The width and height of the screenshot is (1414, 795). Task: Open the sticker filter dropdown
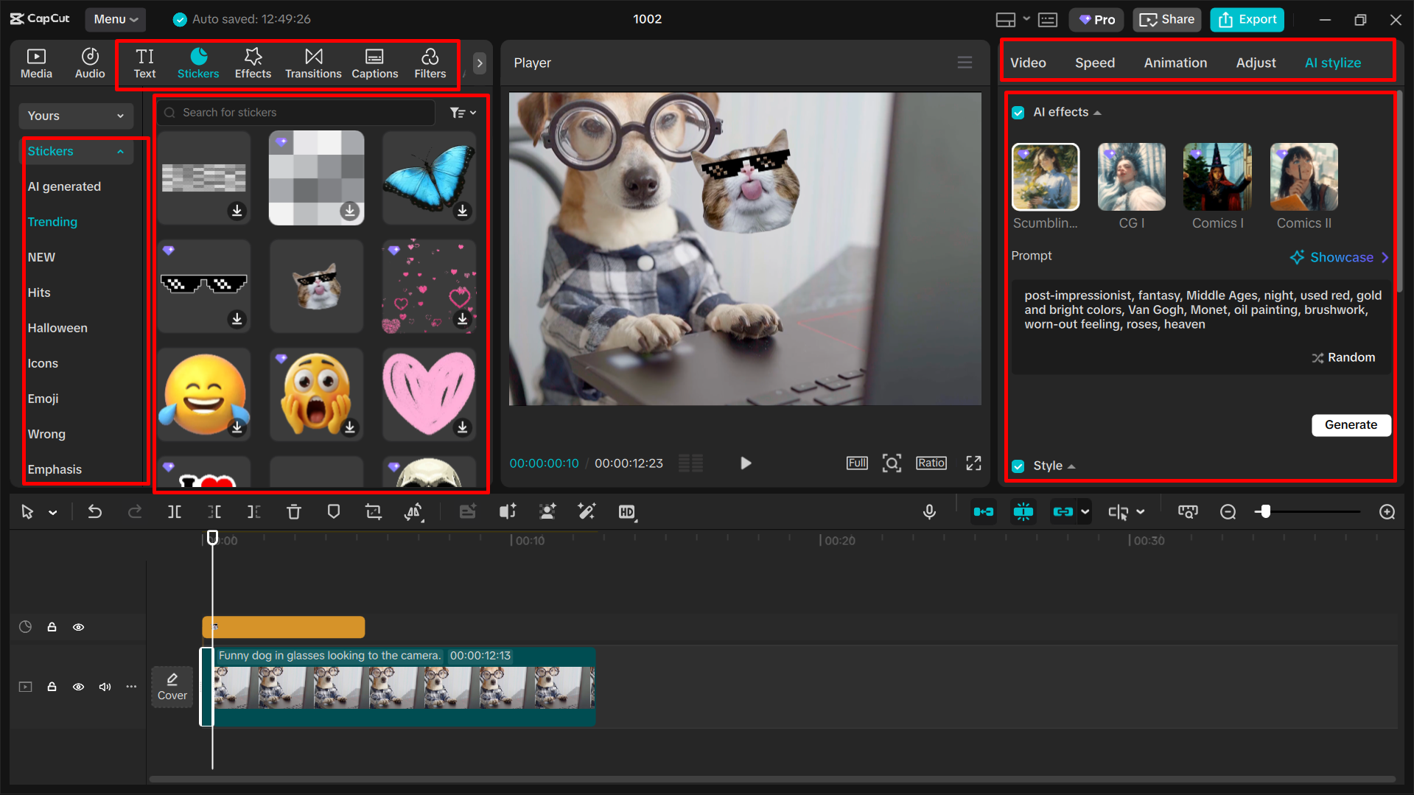coord(462,112)
